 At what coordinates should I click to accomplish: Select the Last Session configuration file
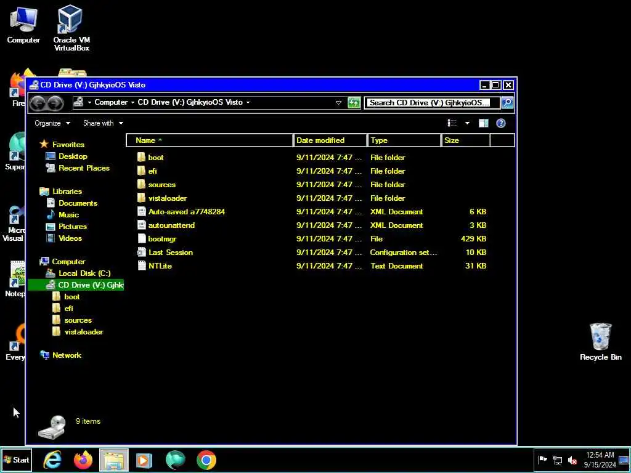coord(165,252)
